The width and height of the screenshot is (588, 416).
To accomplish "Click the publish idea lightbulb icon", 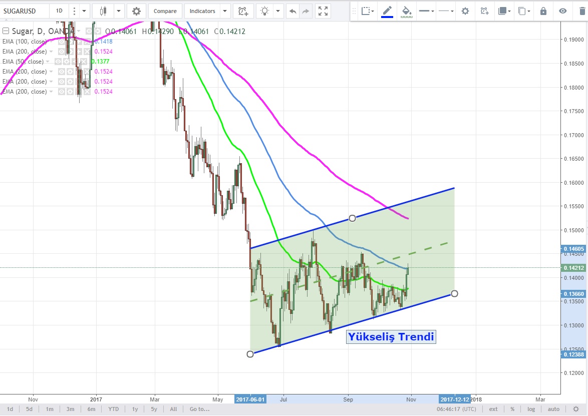I will pyautogui.click(x=265, y=11).
